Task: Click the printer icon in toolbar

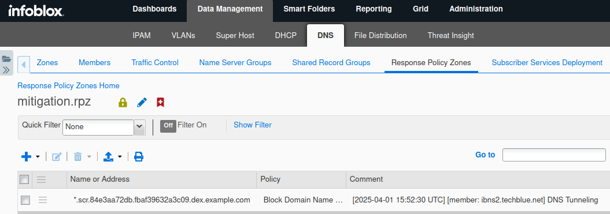Action: pyautogui.click(x=139, y=156)
